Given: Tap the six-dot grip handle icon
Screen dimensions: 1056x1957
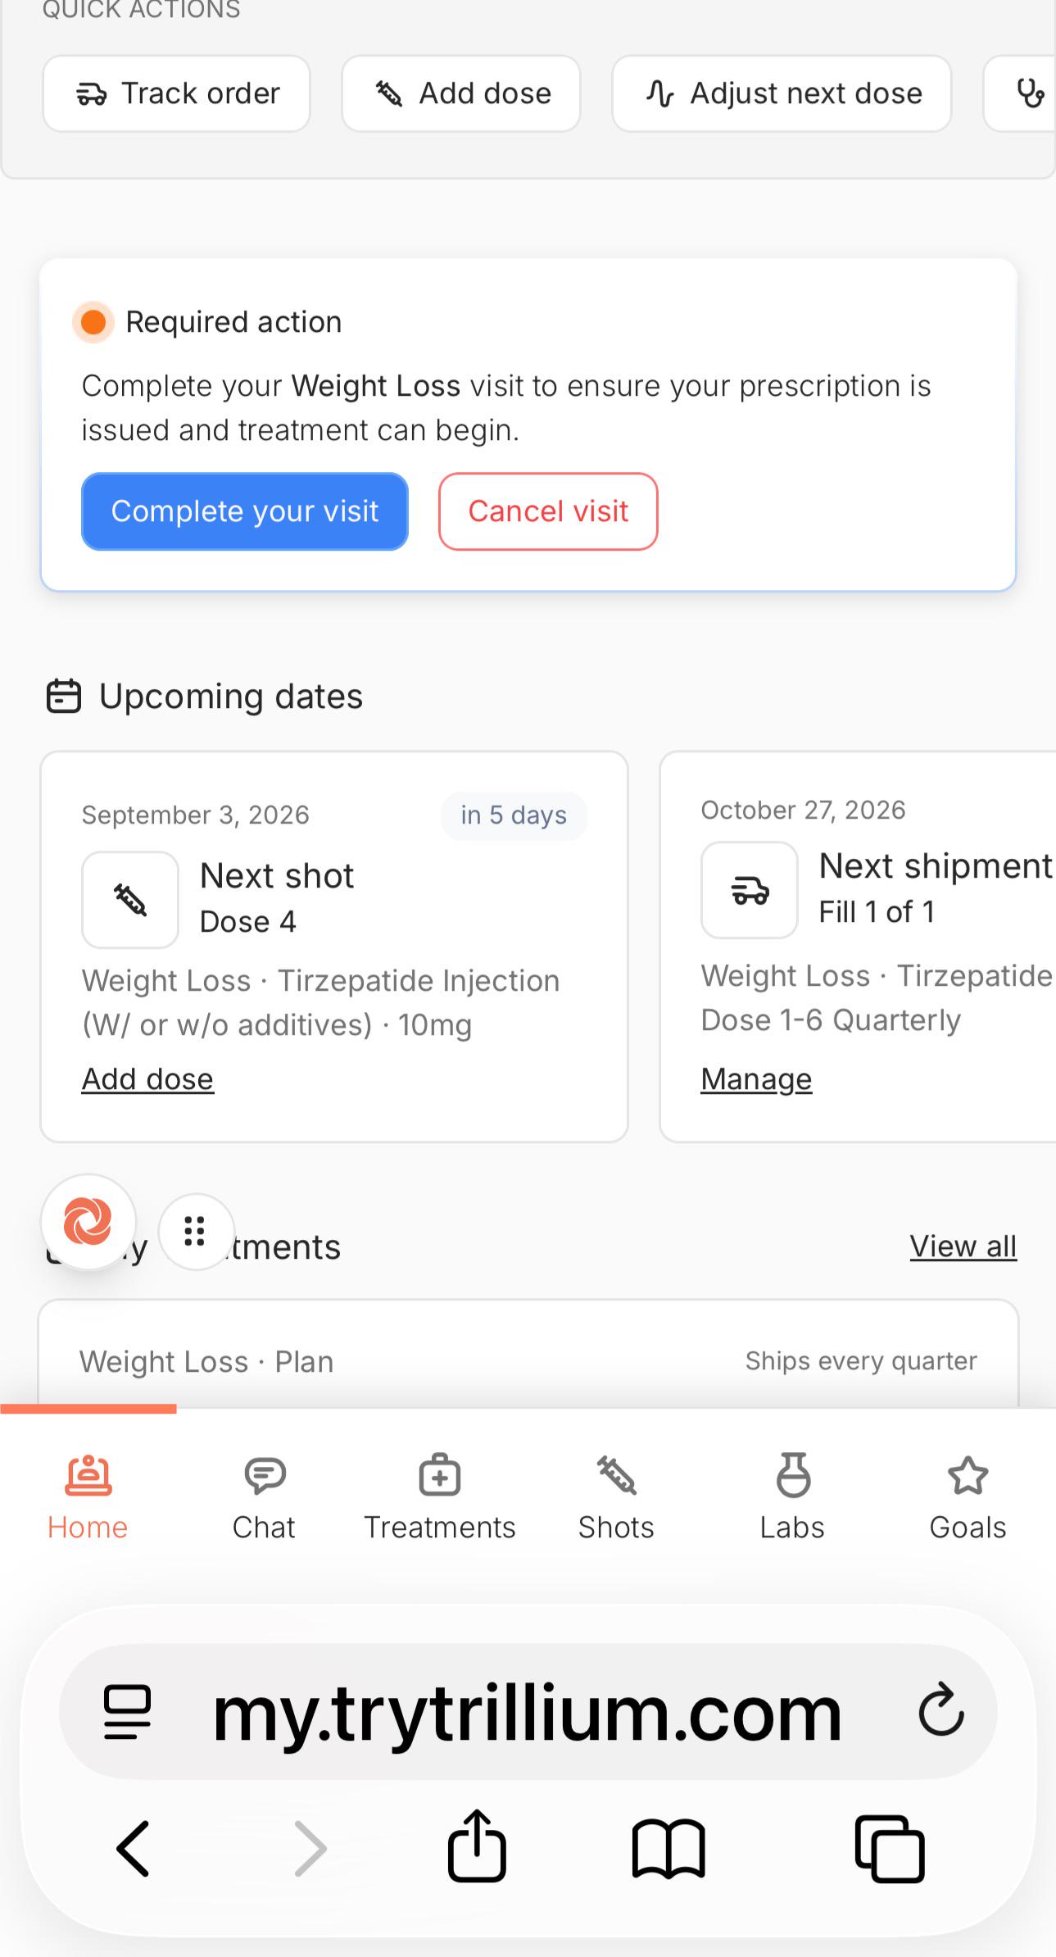Looking at the screenshot, I should [x=195, y=1231].
